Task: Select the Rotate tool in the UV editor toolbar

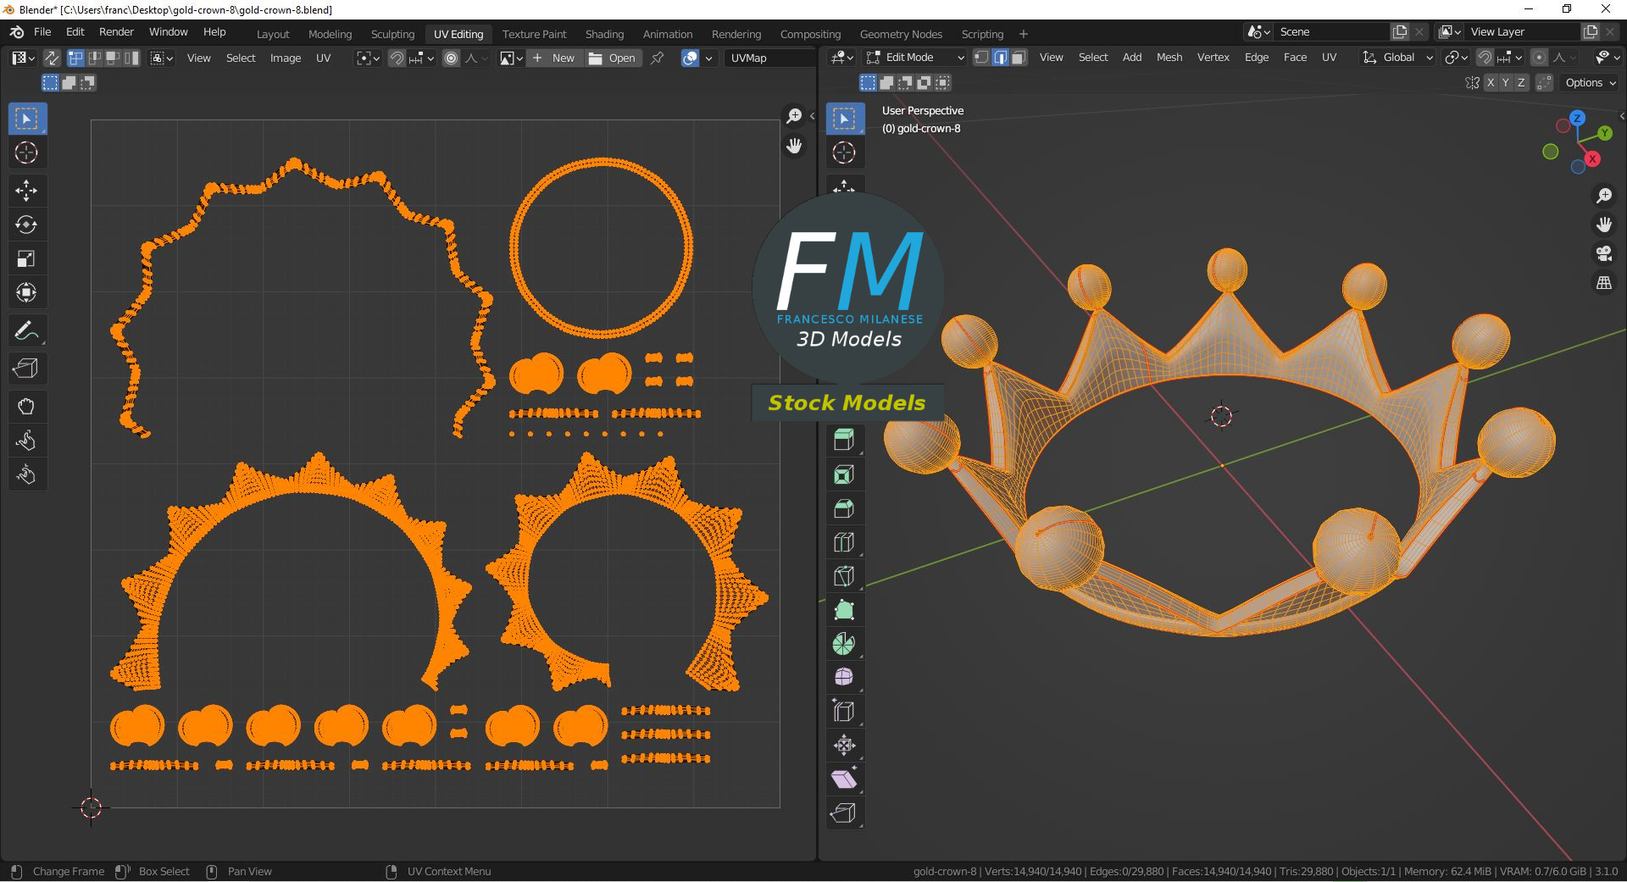Action: coord(27,225)
